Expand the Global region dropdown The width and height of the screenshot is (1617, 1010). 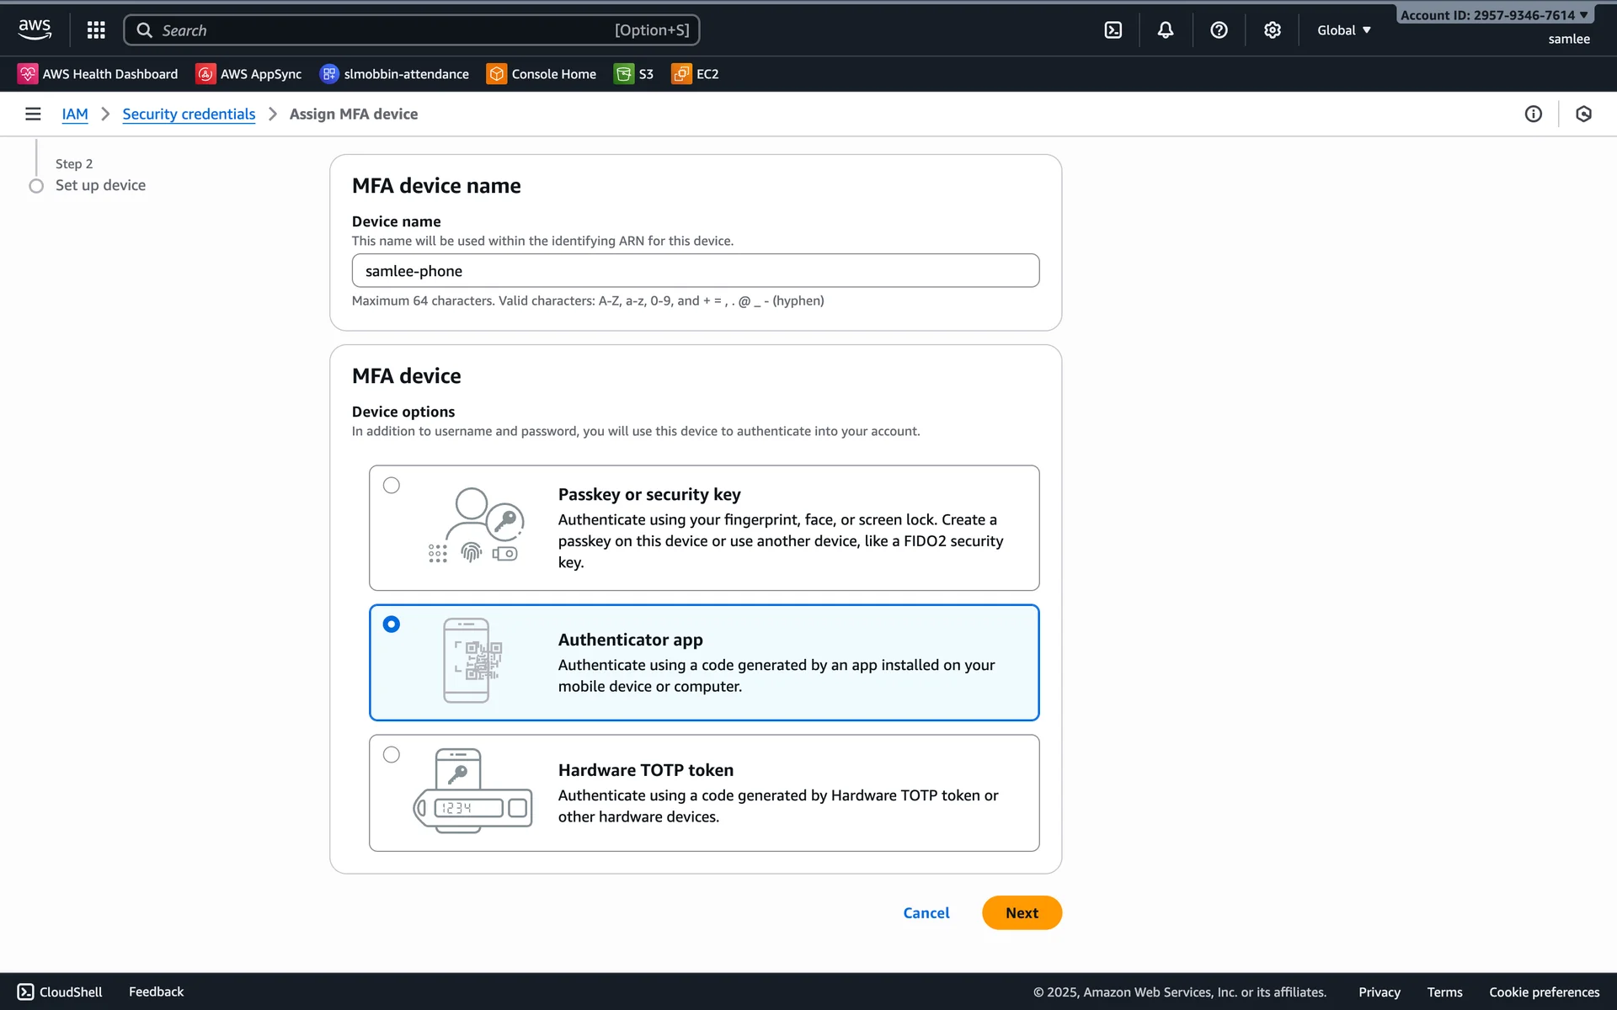[1343, 30]
